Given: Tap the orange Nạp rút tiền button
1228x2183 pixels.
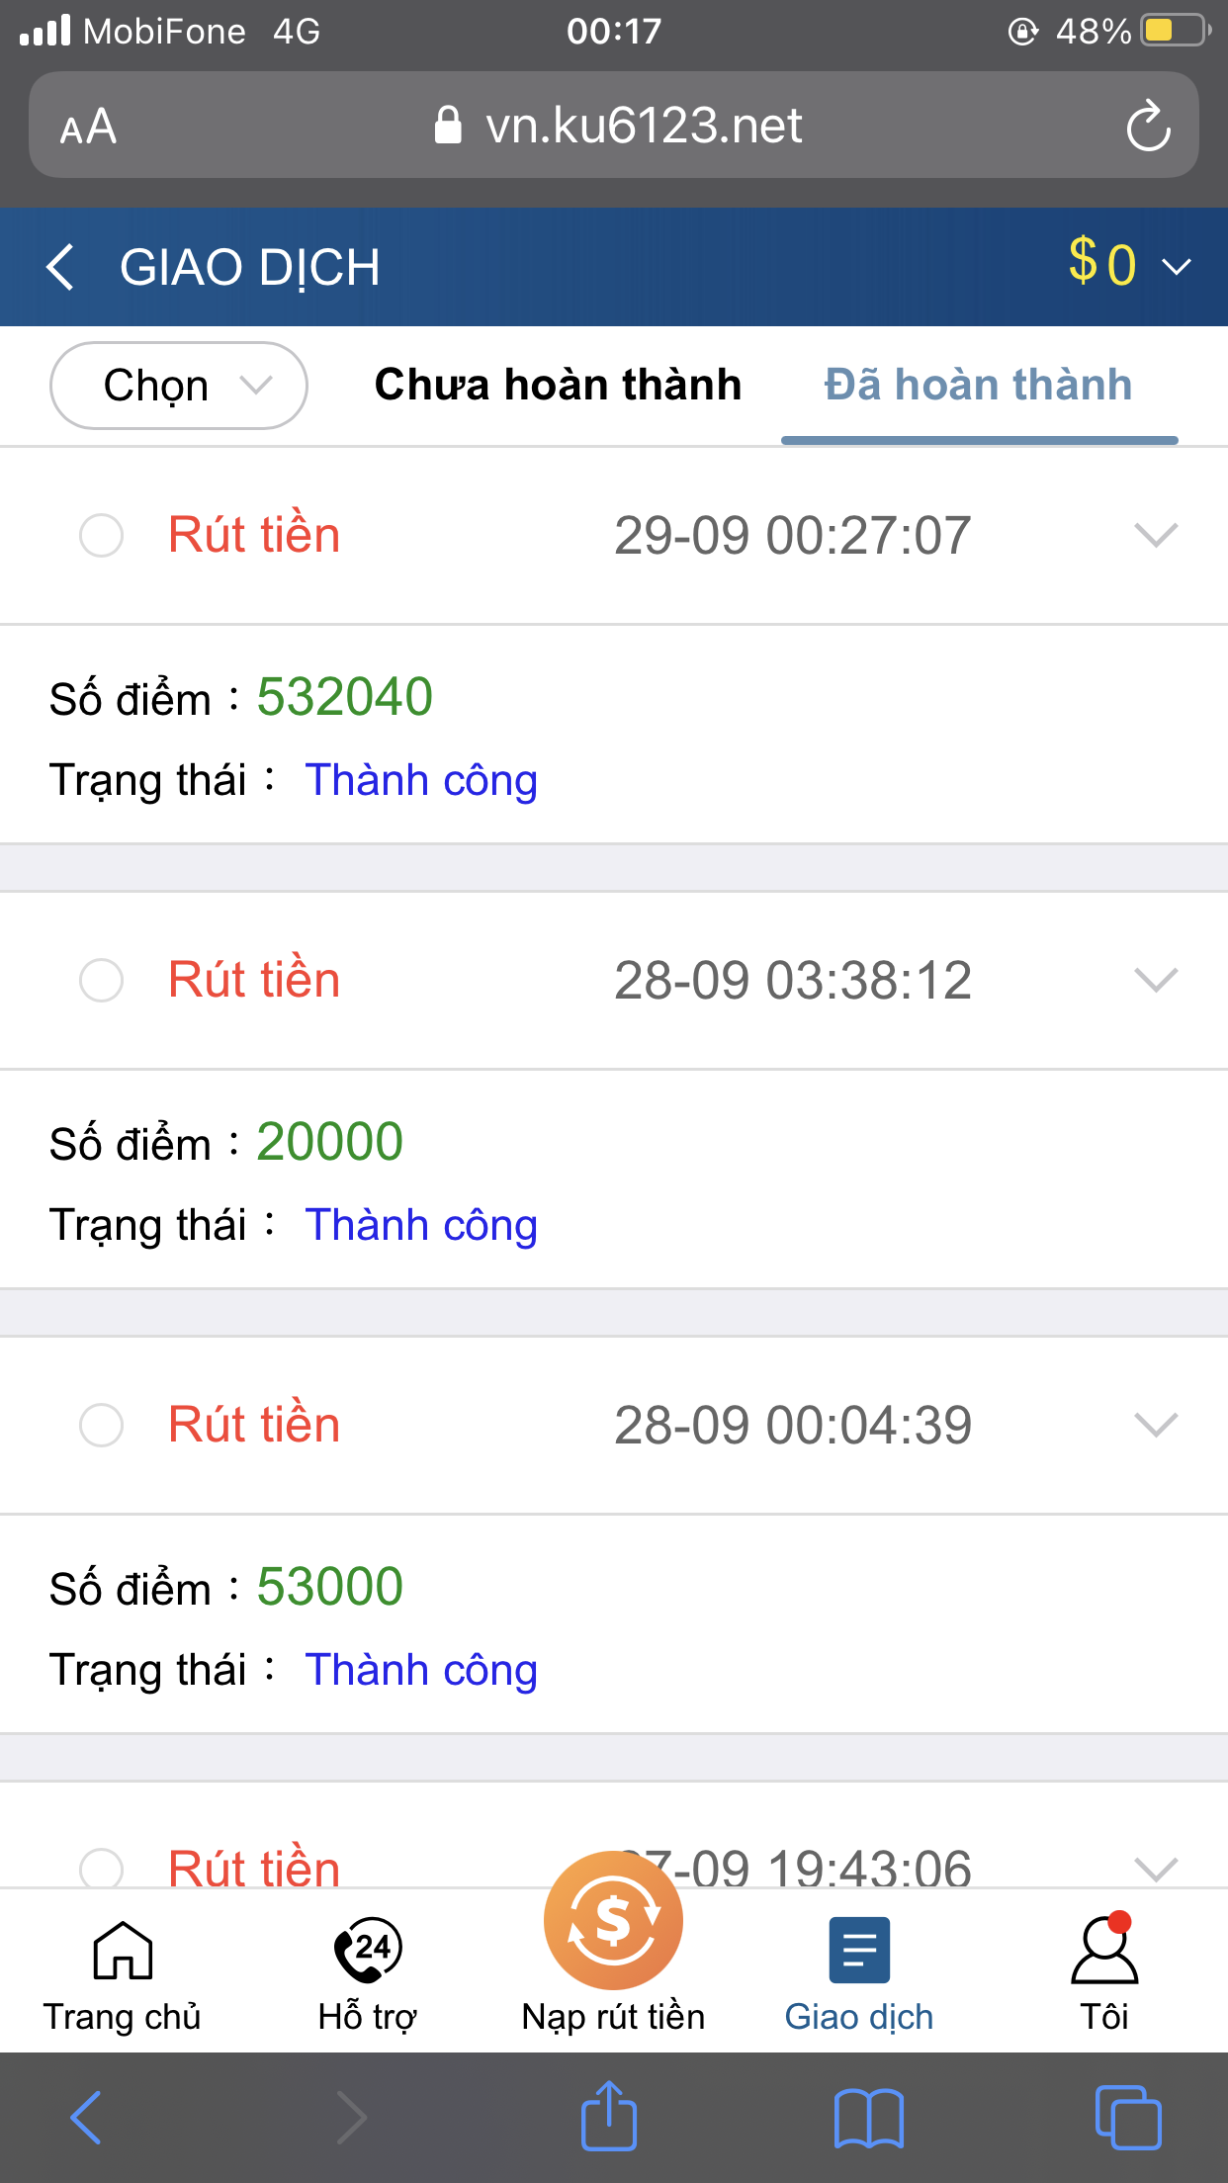Looking at the screenshot, I should (613, 1923).
